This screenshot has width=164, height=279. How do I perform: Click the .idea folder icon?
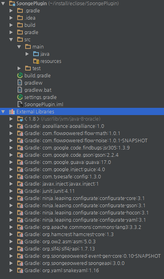20,18
